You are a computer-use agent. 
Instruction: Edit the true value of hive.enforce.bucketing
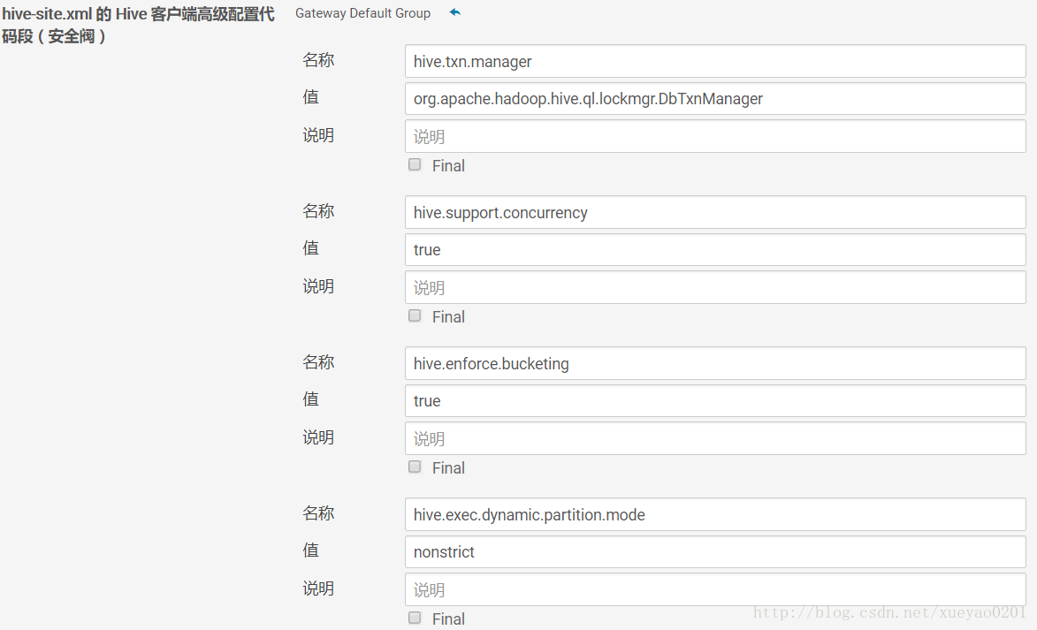click(x=714, y=401)
